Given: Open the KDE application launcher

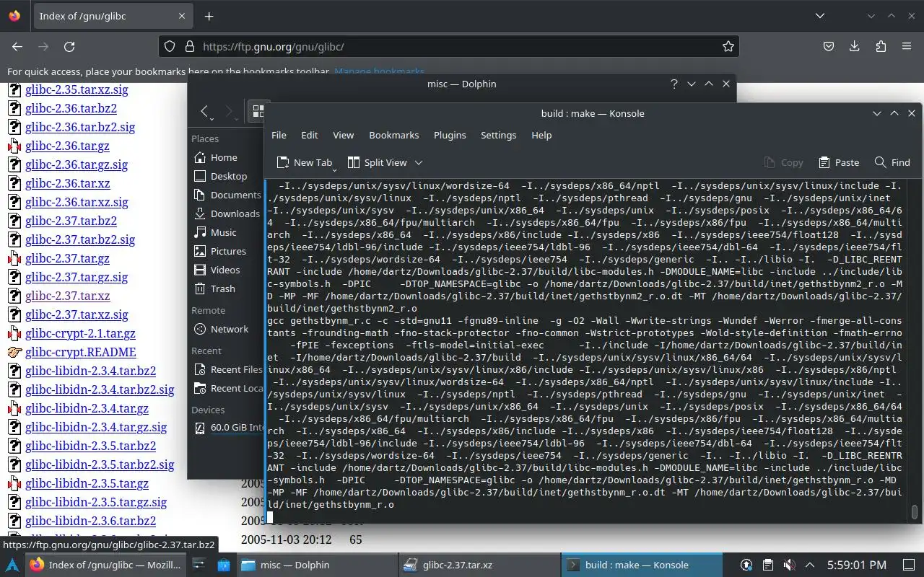Looking at the screenshot, I should tap(12, 565).
